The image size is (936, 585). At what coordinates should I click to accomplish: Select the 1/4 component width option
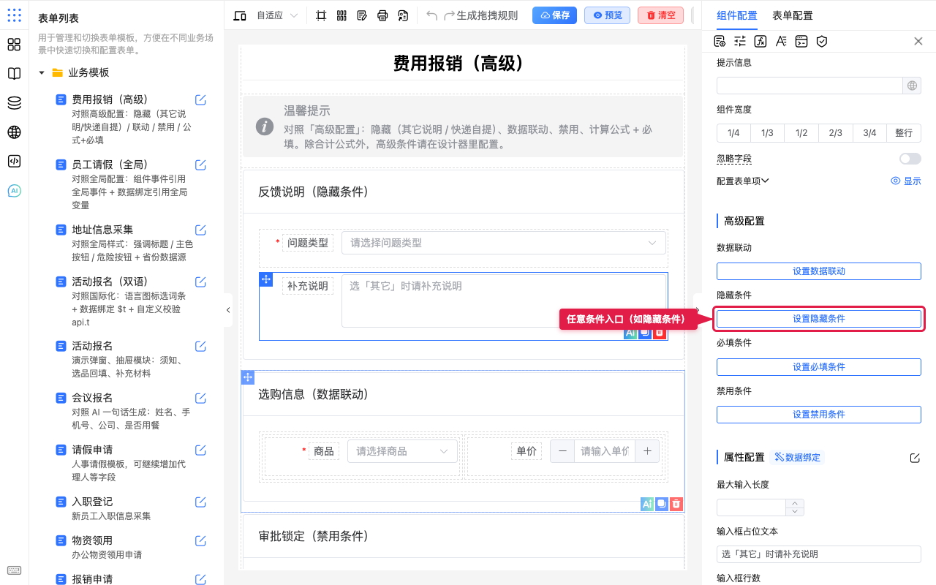click(733, 132)
